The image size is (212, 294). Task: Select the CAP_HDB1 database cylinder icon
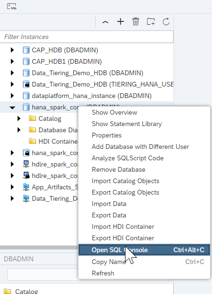[x=26, y=61]
